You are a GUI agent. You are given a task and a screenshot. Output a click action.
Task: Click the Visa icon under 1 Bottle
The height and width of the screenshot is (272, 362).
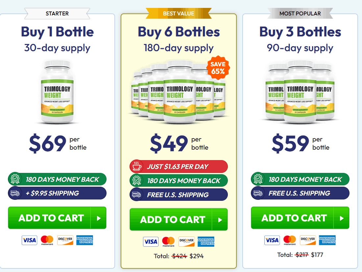pos(30,240)
